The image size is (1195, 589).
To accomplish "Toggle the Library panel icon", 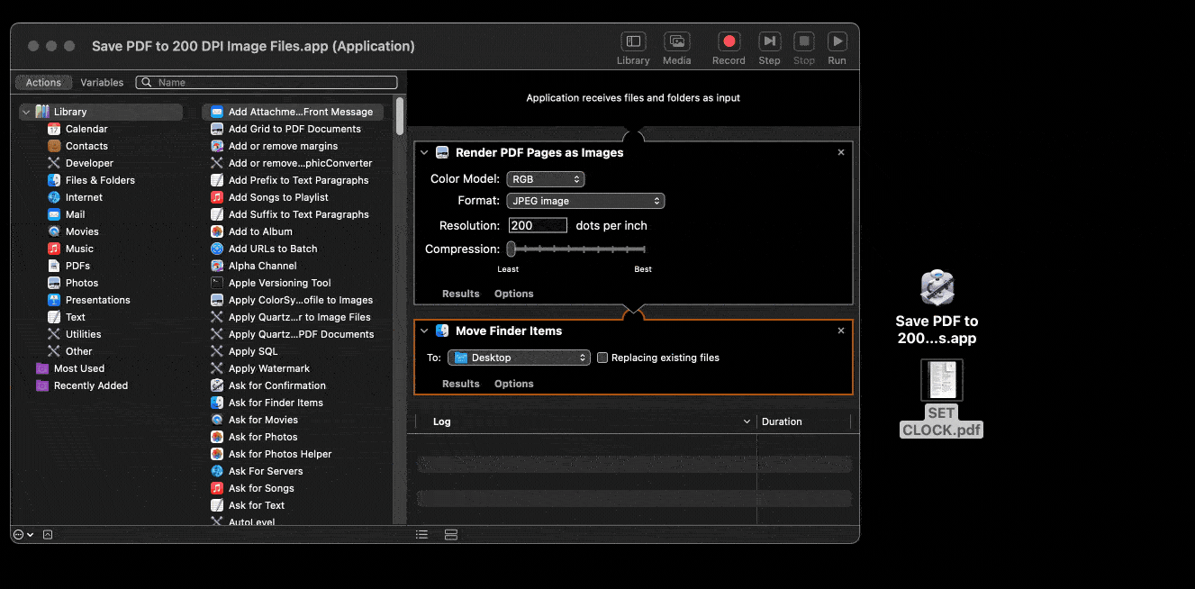I will [633, 41].
